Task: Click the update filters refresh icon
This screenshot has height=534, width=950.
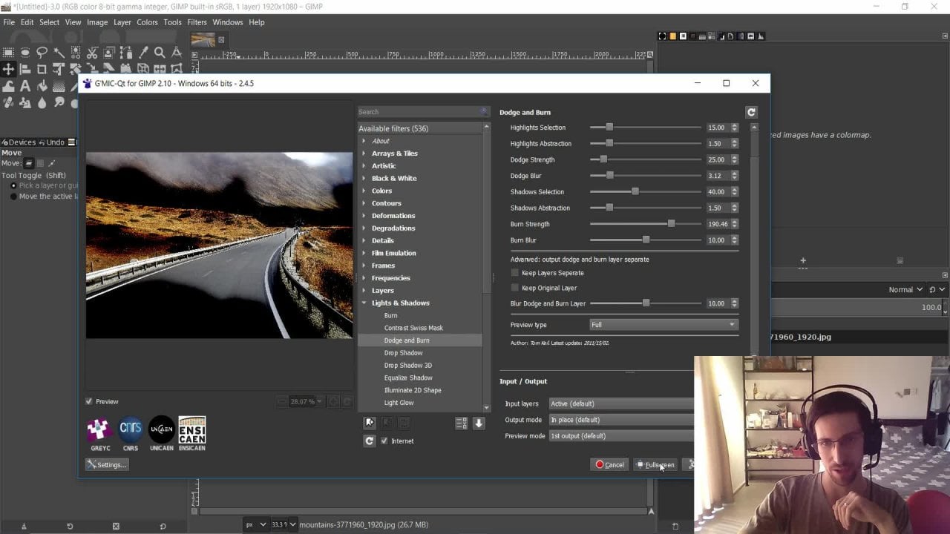Action: (370, 441)
